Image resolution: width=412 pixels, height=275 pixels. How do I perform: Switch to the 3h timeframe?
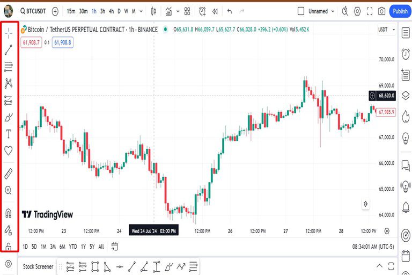tap(103, 11)
